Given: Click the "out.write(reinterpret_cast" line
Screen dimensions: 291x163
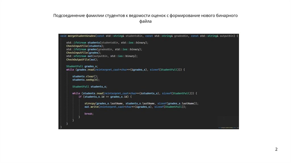Looking at the screenshot, I should click(x=135, y=107).
